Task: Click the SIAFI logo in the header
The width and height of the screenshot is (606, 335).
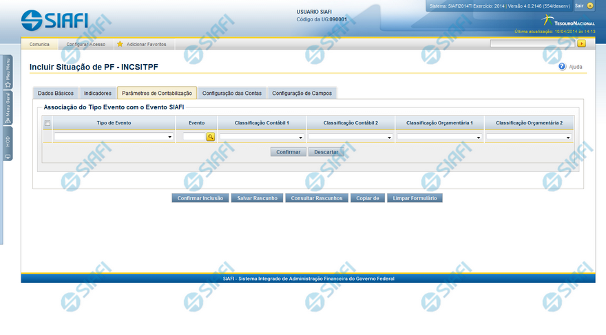Action: [x=54, y=19]
